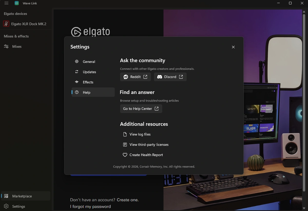The width and height of the screenshot is (308, 211).
Task: Close the Settings dialog with X
Action: click(x=233, y=47)
